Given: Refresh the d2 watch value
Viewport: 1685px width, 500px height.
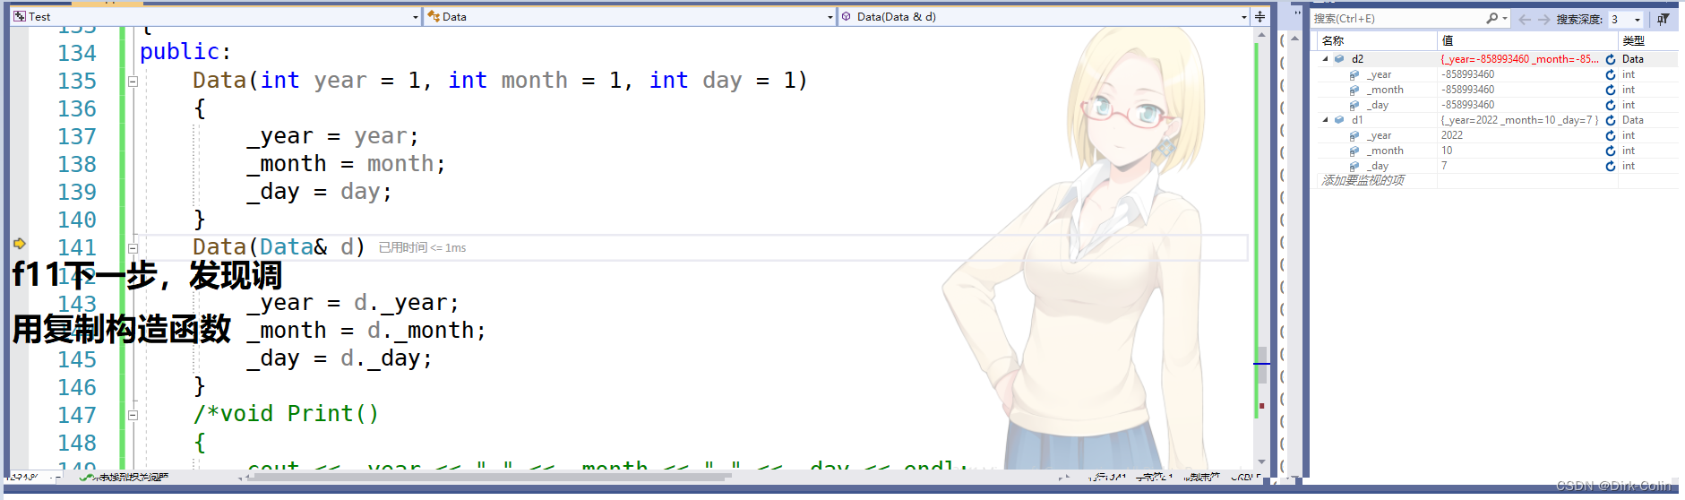Looking at the screenshot, I should click(1610, 59).
